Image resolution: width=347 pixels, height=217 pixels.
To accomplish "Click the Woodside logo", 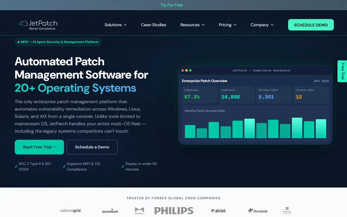I will pos(258,211).
